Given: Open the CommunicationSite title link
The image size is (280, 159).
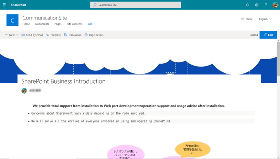Looking at the screenshot, I should 44,18.
